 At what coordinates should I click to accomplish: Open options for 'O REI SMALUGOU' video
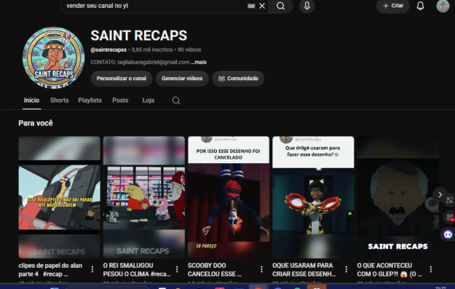pyautogui.click(x=177, y=269)
